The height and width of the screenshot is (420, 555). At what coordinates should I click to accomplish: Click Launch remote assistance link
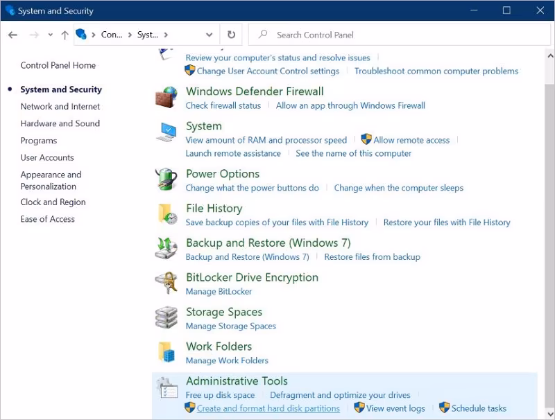point(233,153)
